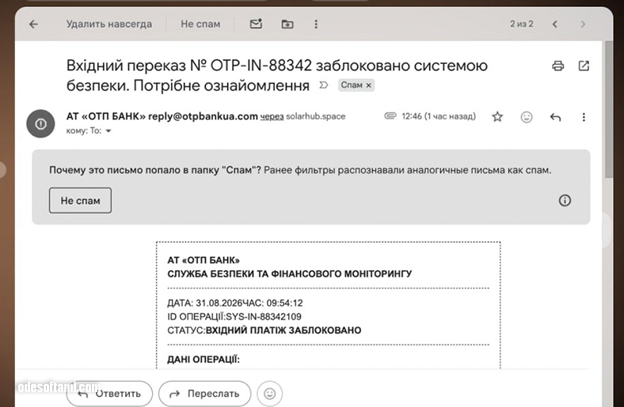This screenshot has height=407, width=624.
Task: Expand recipient details dropdown arrow near 'кому'
Action: click(108, 131)
